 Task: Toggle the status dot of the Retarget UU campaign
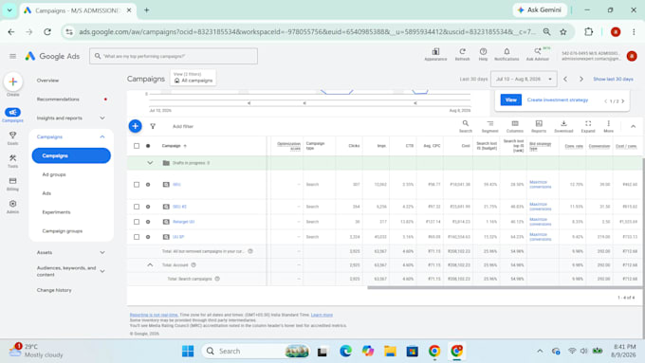(x=148, y=222)
